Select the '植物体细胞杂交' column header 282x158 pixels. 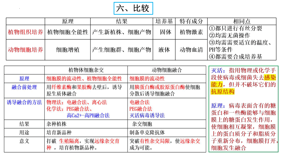pyautogui.click(x=86, y=70)
